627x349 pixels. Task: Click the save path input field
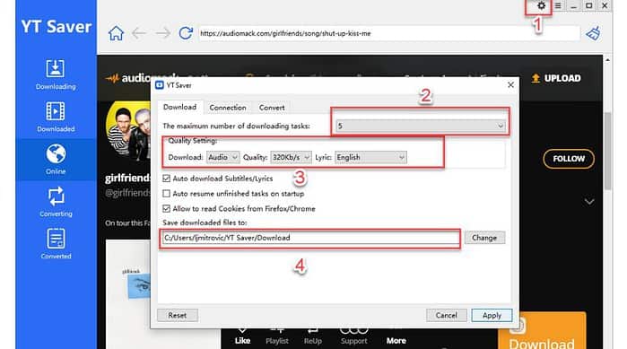(x=310, y=238)
